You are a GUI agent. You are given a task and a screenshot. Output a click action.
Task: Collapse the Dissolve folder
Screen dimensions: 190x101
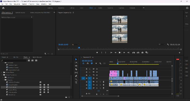click(3, 80)
